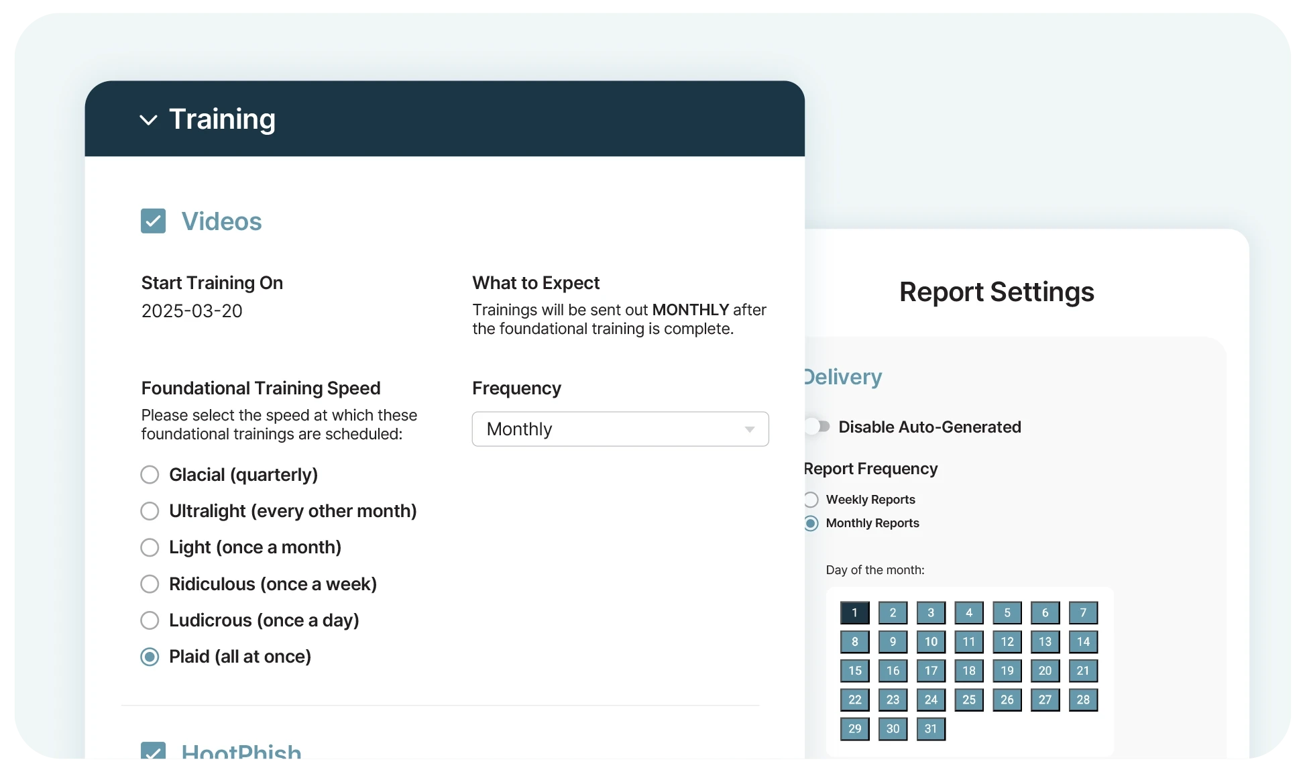
Task: Toggle the HootPhish checkbox
Action: click(154, 751)
